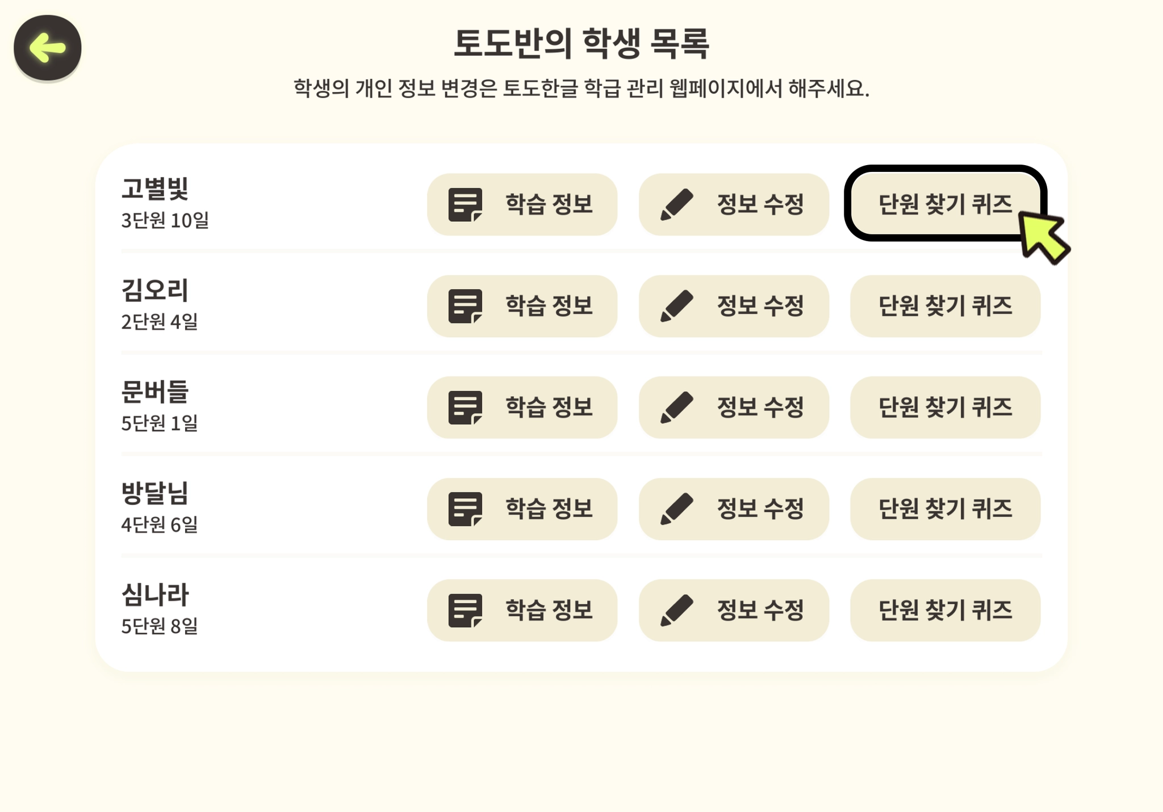
Task: Open 단원 찾기 퀴즈 for 문버들
Action: click(945, 407)
